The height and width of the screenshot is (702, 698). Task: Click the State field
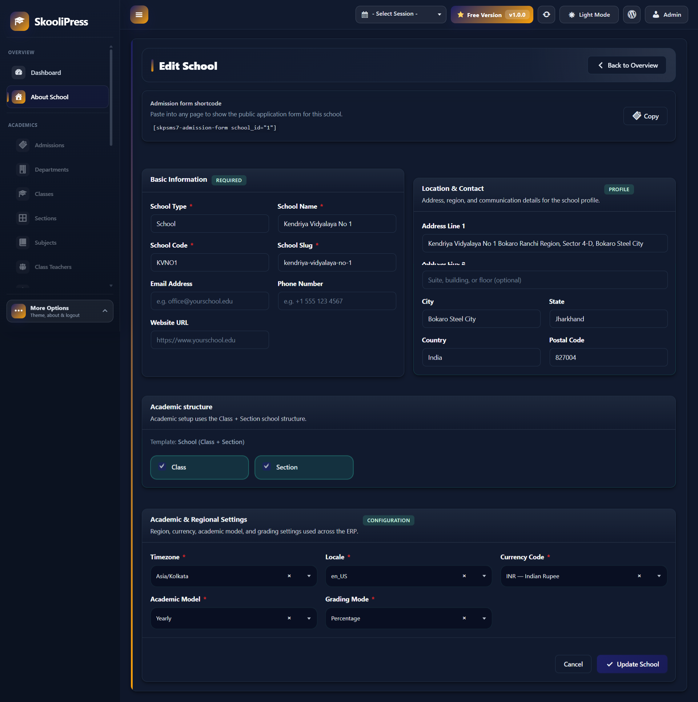[609, 319]
